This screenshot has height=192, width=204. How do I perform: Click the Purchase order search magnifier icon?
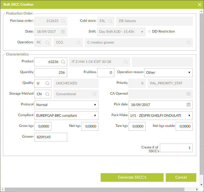coord(63,21)
